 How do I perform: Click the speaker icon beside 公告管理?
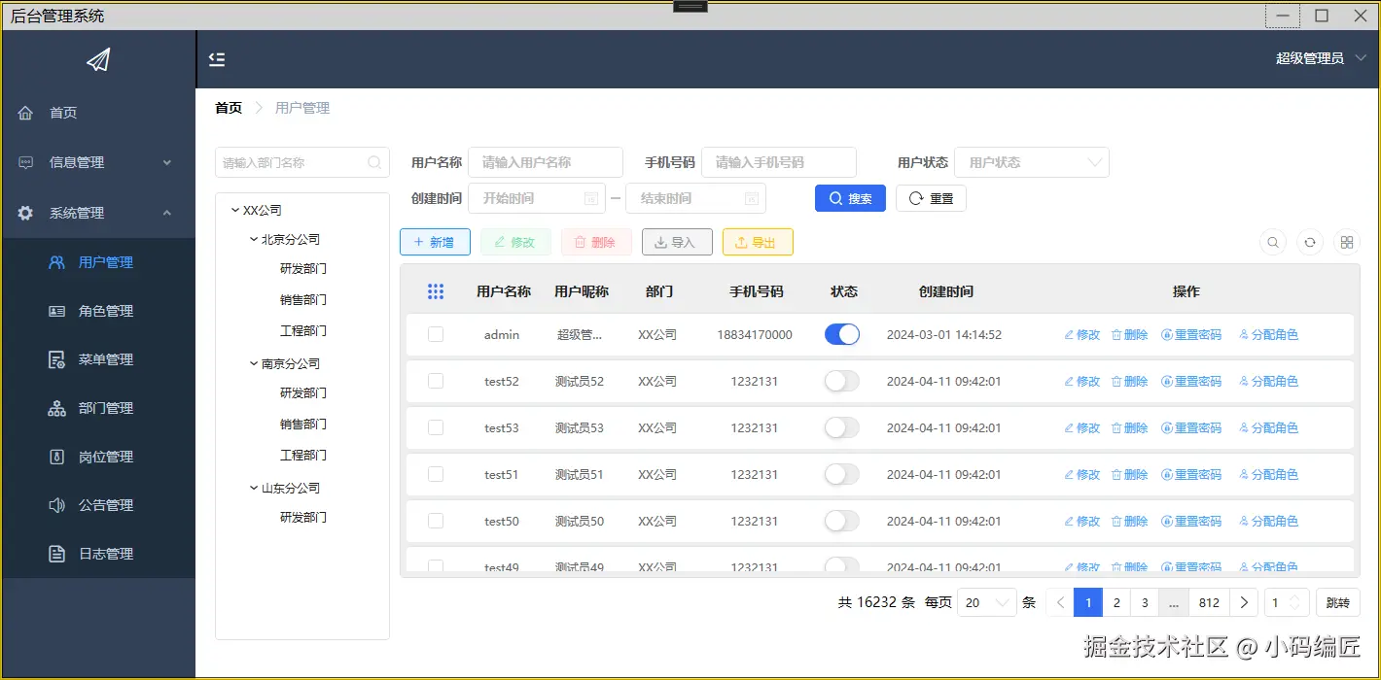point(57,505)
